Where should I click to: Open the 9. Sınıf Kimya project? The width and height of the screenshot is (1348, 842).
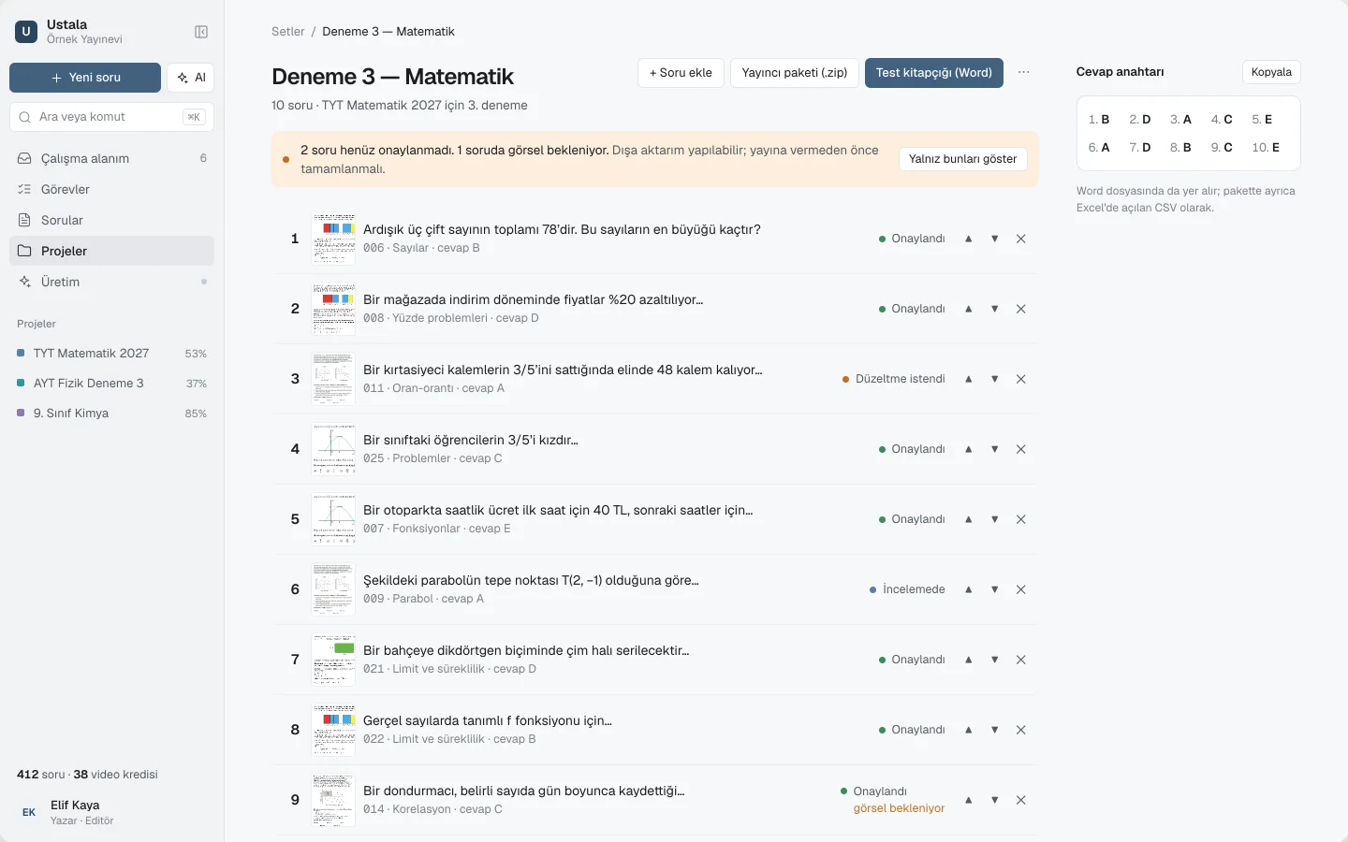click(111, 414)
